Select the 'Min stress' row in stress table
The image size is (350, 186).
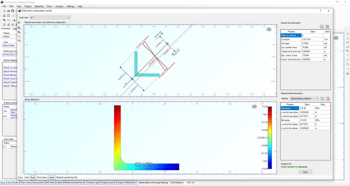click(305, 120)
